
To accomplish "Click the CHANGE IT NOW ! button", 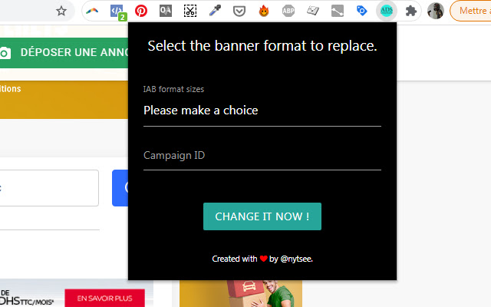I will 262,216.
